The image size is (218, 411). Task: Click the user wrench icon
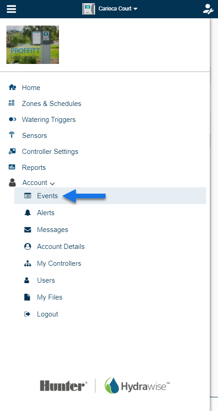(x=208, y=9)
